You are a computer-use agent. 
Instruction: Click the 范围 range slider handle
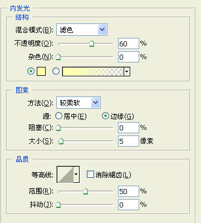pos(85,191)
